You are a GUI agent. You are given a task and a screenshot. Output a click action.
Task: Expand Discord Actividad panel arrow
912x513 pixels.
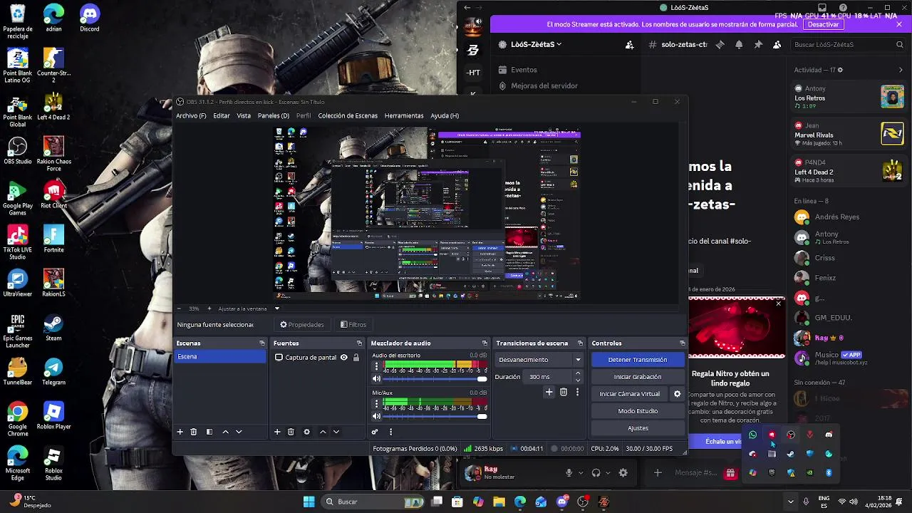901,70
